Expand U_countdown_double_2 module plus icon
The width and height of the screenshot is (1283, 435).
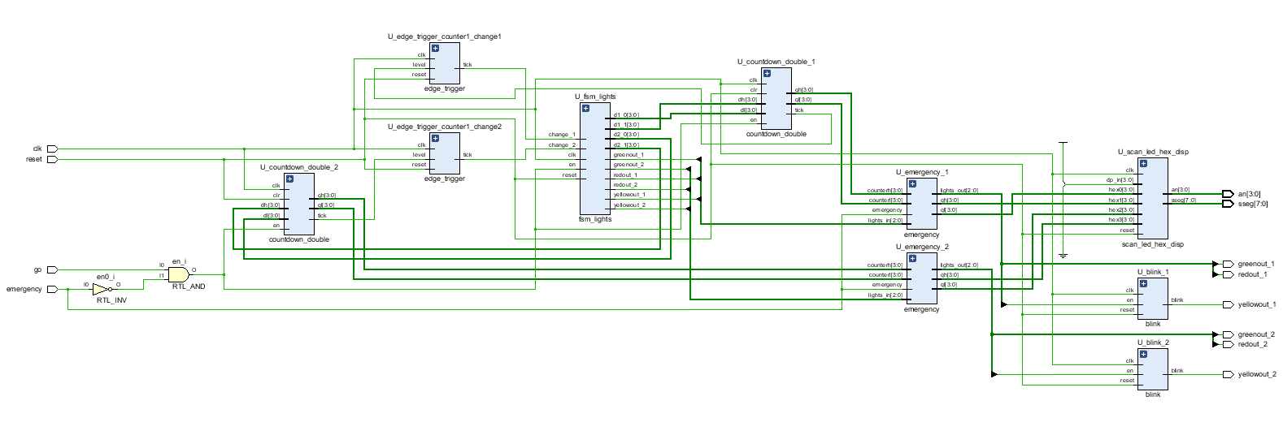click(289, 179)
